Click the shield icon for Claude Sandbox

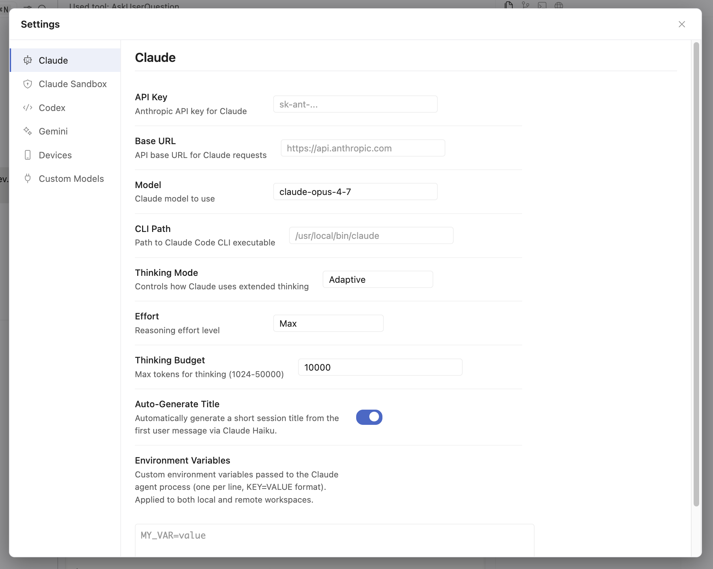click(28, 84)
